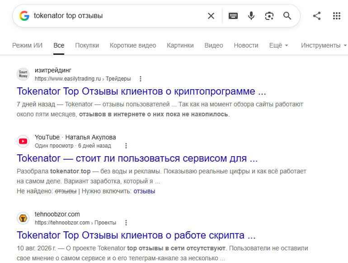Click the https://tehnoobzor.com URL text
Image resolution: width=348 pixels, height=263 pixels.
[62, 223]
